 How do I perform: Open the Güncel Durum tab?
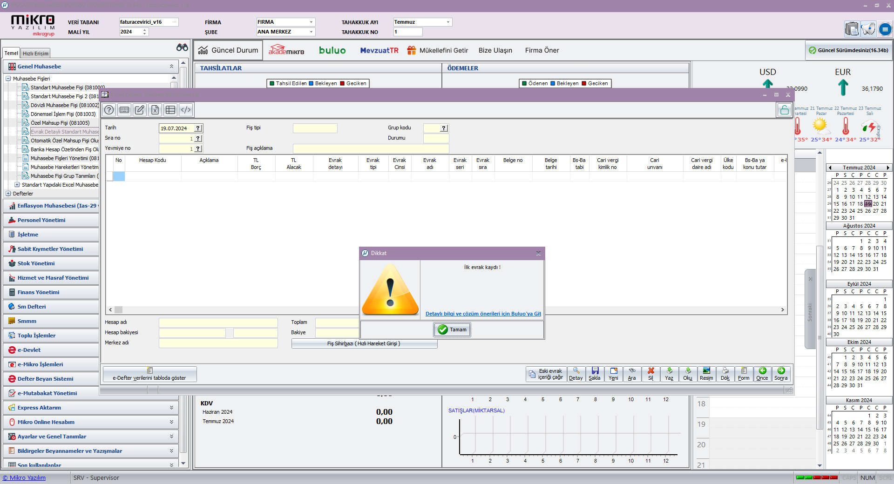point(228,50)
